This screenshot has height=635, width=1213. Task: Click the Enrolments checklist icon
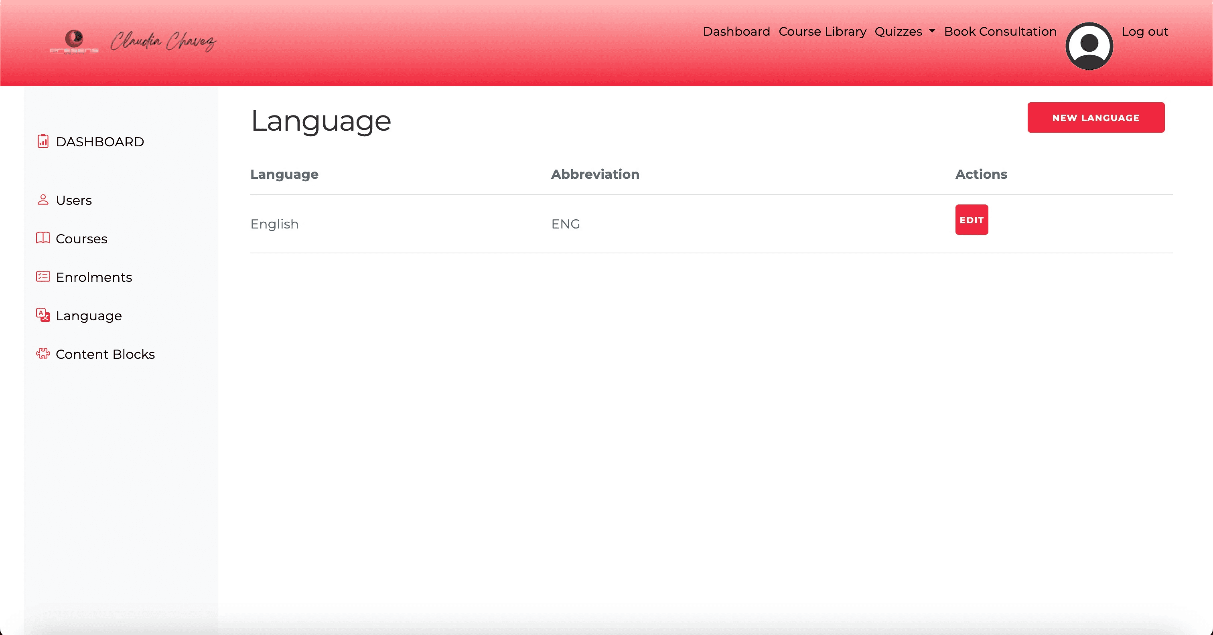[43, 277]
